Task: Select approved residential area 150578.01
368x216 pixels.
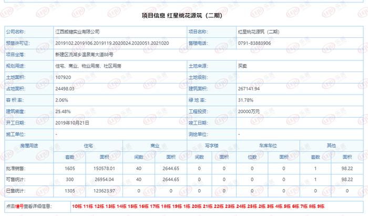Action: (x=104, y=168)
